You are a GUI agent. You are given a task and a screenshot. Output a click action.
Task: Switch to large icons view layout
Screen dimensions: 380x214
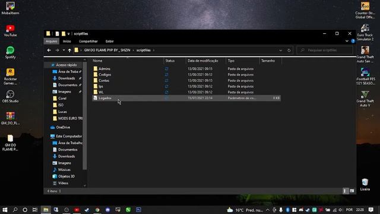(x=352, y=191)
